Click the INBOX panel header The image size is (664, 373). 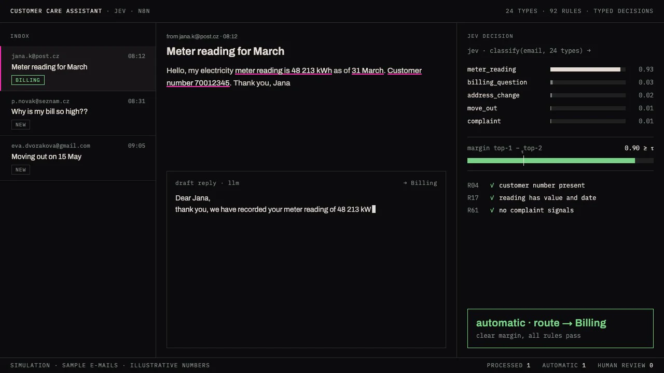20,36
